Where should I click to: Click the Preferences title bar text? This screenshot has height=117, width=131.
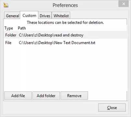pyautogui.click(x=65, y=5)
